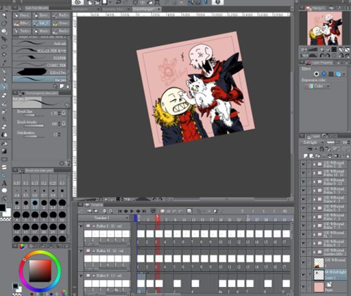Open the Timeline 1 dropdown
351x296 pixels.
point(104,218)
